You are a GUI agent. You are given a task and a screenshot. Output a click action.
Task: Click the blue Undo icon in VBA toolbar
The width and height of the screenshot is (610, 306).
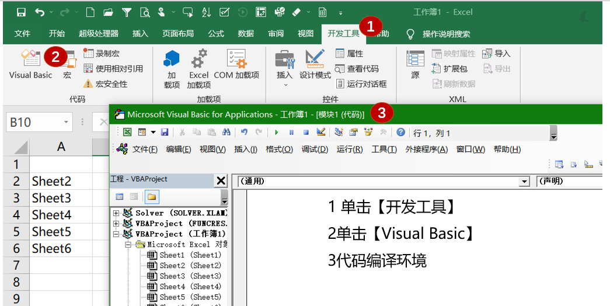point(245,133)
